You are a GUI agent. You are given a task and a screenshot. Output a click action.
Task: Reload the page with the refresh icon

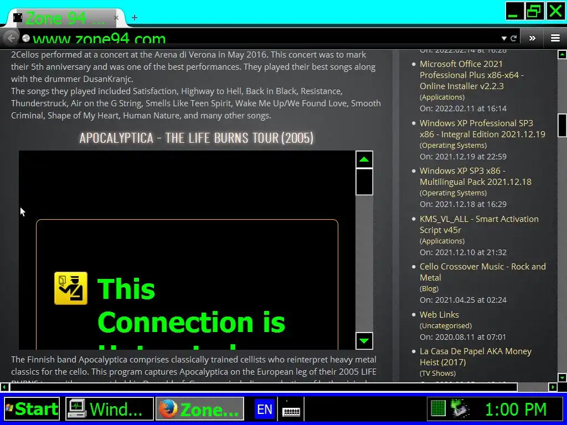click(513, 38)
